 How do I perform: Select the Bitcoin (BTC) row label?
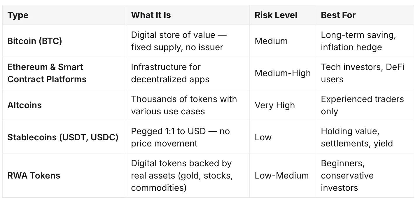pyautogui.click(x=35, y=41)
